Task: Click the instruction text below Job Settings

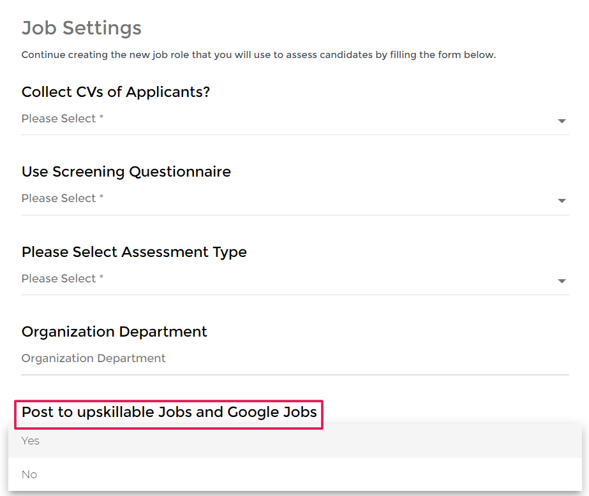Action: 258,55
